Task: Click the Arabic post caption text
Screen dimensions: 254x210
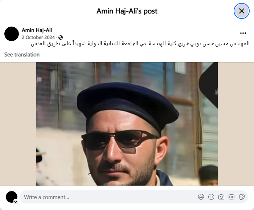Action: [x=140, y=44]
